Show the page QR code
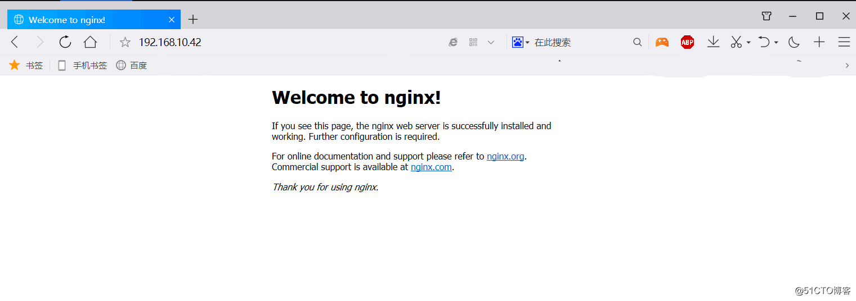This screenshot has width=856, height=301. [x=473, y=42]
